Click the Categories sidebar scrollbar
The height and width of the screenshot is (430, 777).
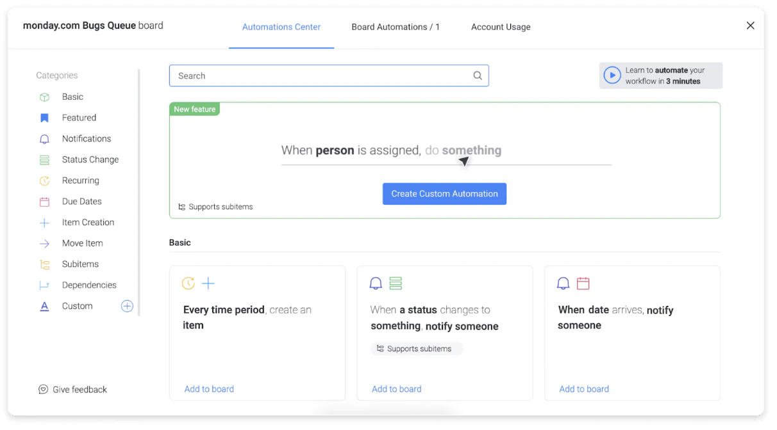tap(138, 192)
